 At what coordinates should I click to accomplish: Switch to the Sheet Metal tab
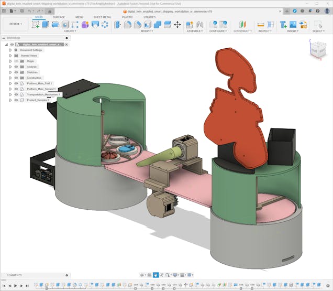(x=102, y=17)
